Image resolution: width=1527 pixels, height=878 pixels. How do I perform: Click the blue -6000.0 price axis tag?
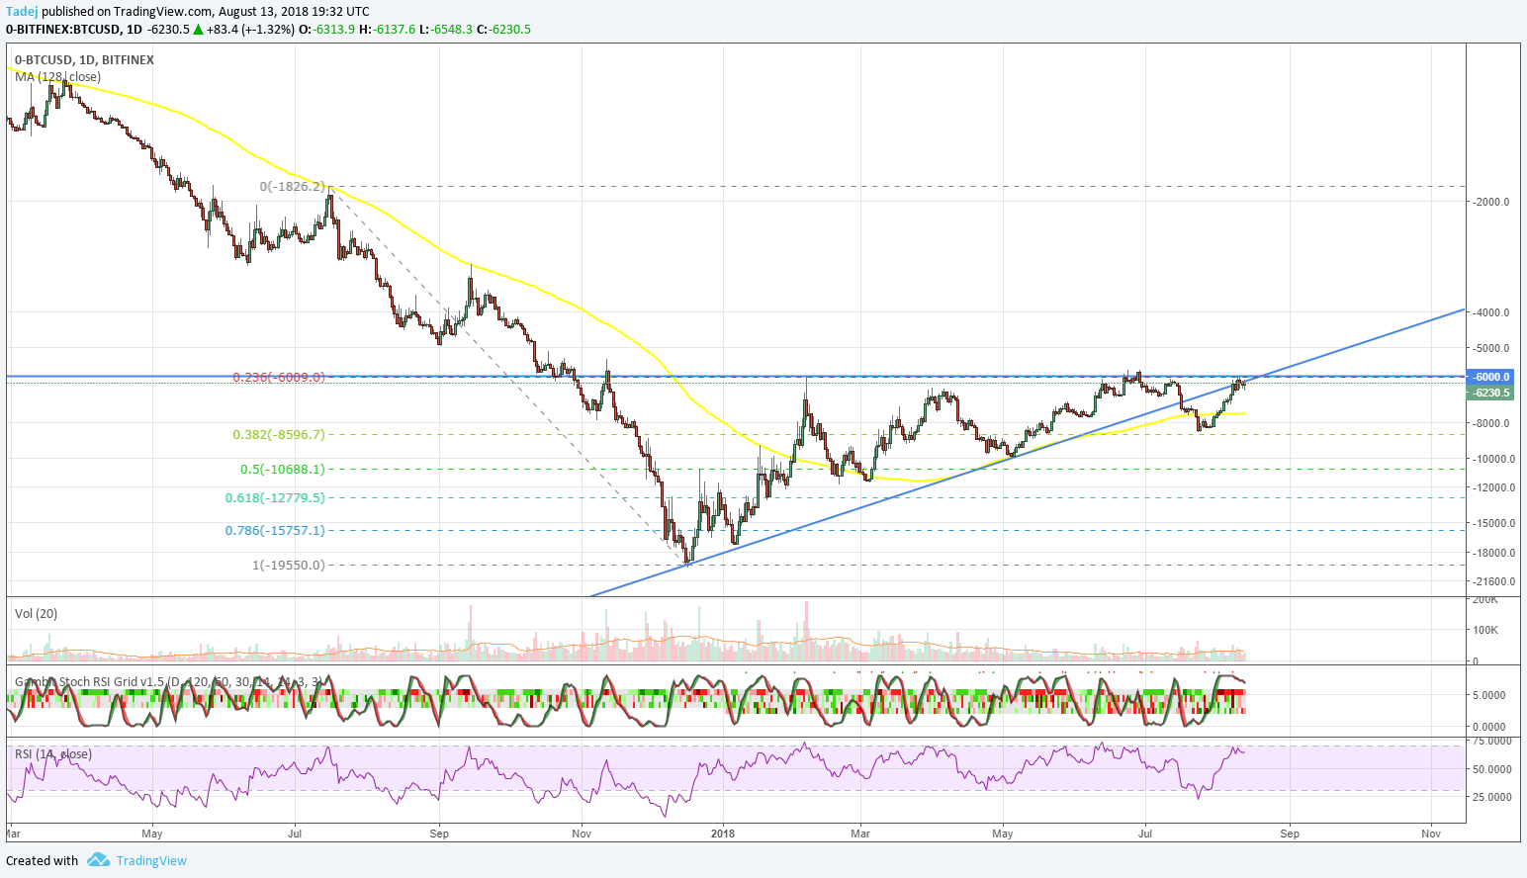pos(1491,377)
